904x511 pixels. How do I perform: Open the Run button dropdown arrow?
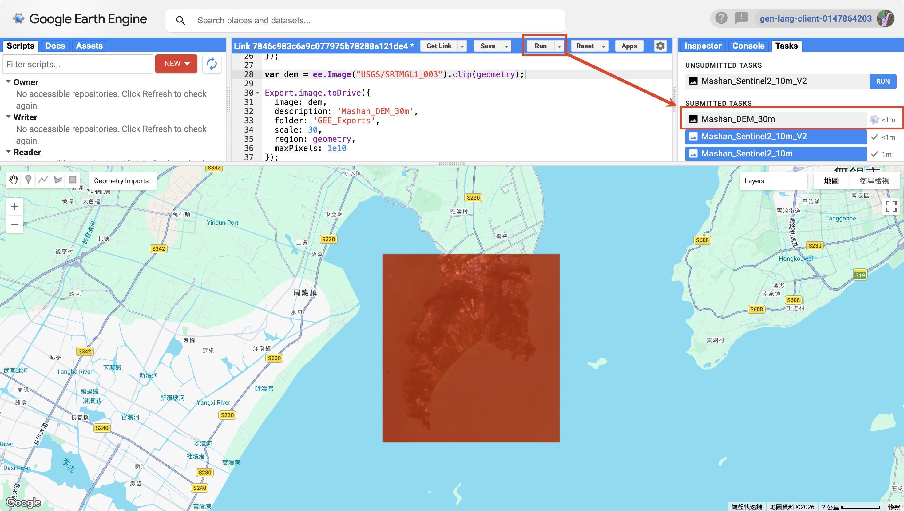pyautogui.click(x=559, y=46)
